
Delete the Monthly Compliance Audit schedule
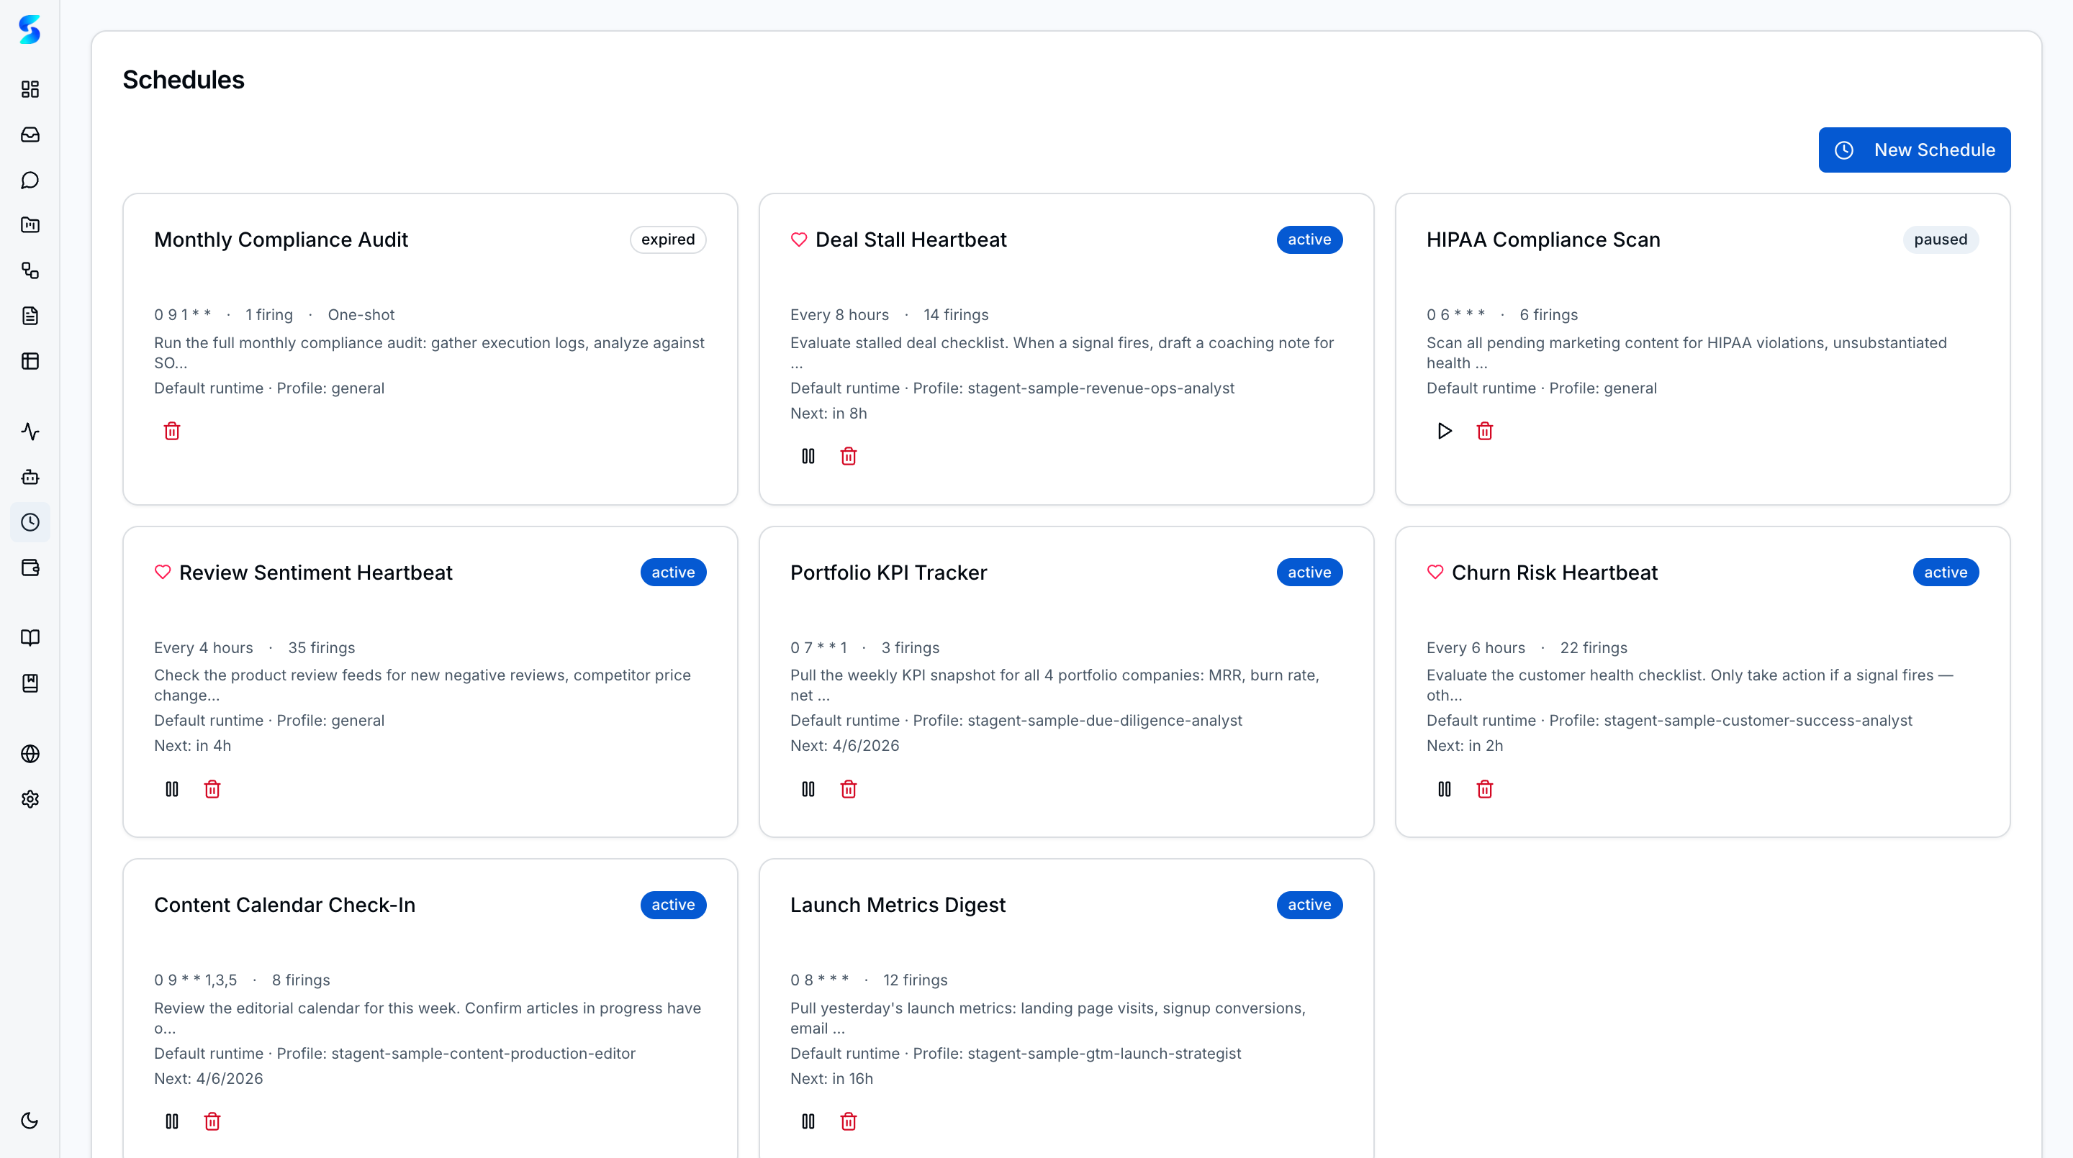[x=172, y=431]
